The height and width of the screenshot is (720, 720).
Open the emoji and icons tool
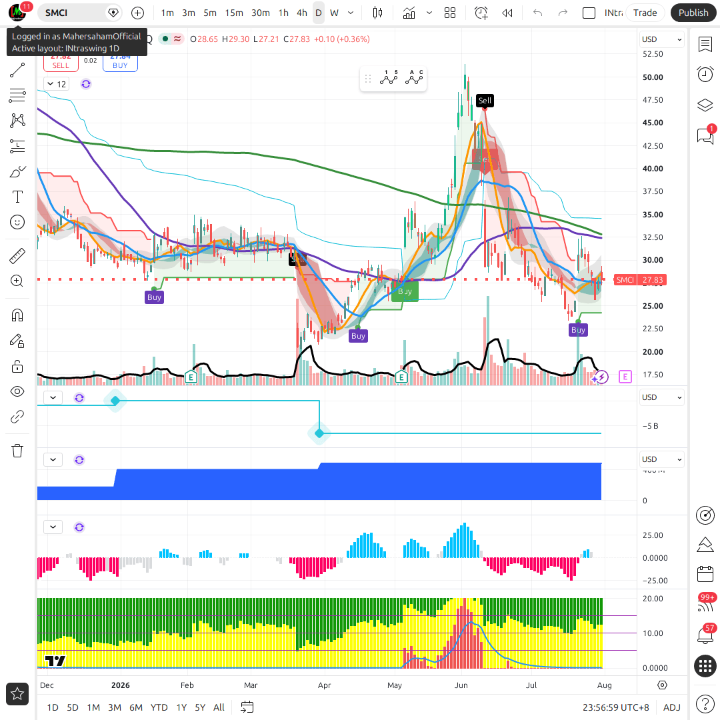pyautogui.click(x=17, y=222)
